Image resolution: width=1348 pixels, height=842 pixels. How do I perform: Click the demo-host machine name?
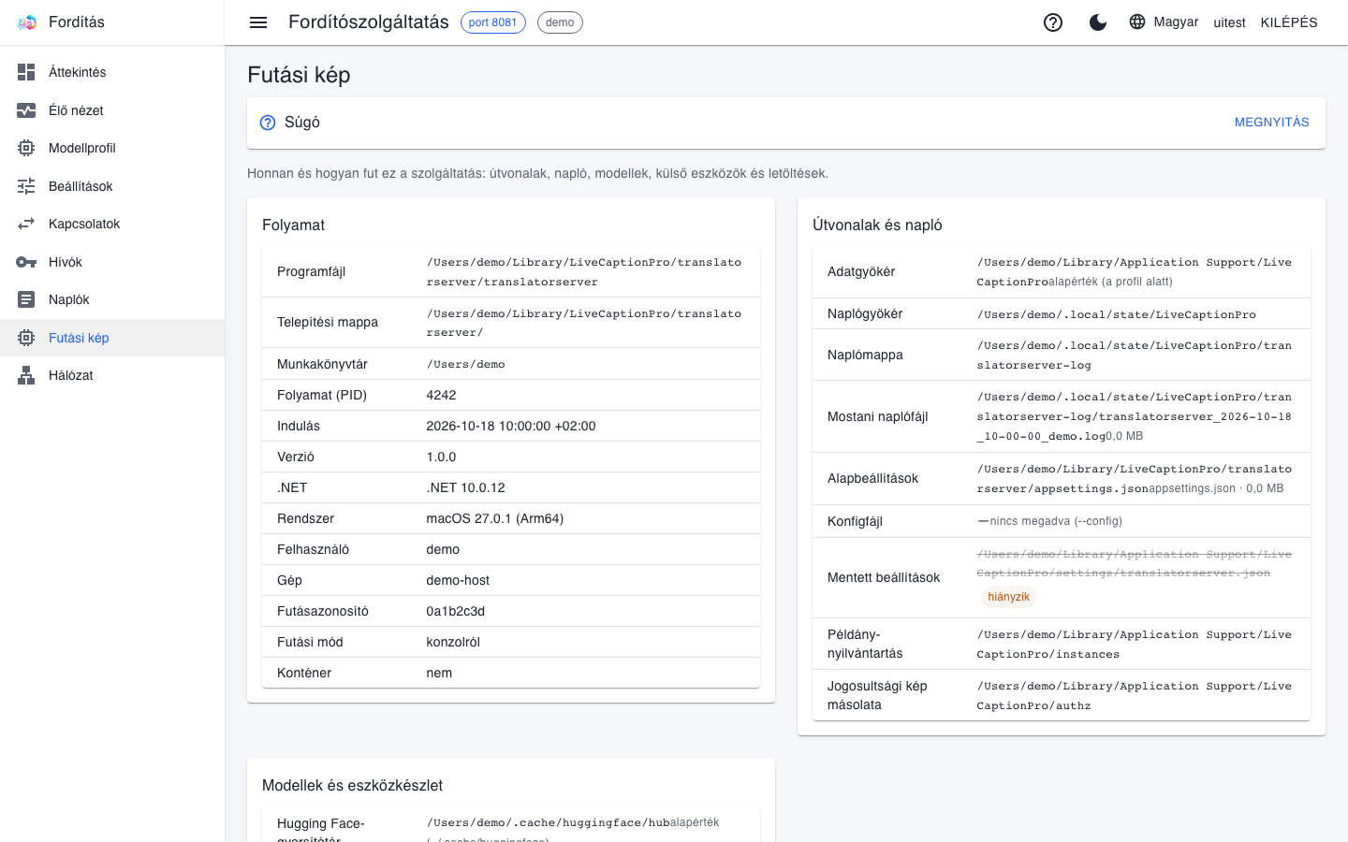pyautogui.click(x=458, y=580)
